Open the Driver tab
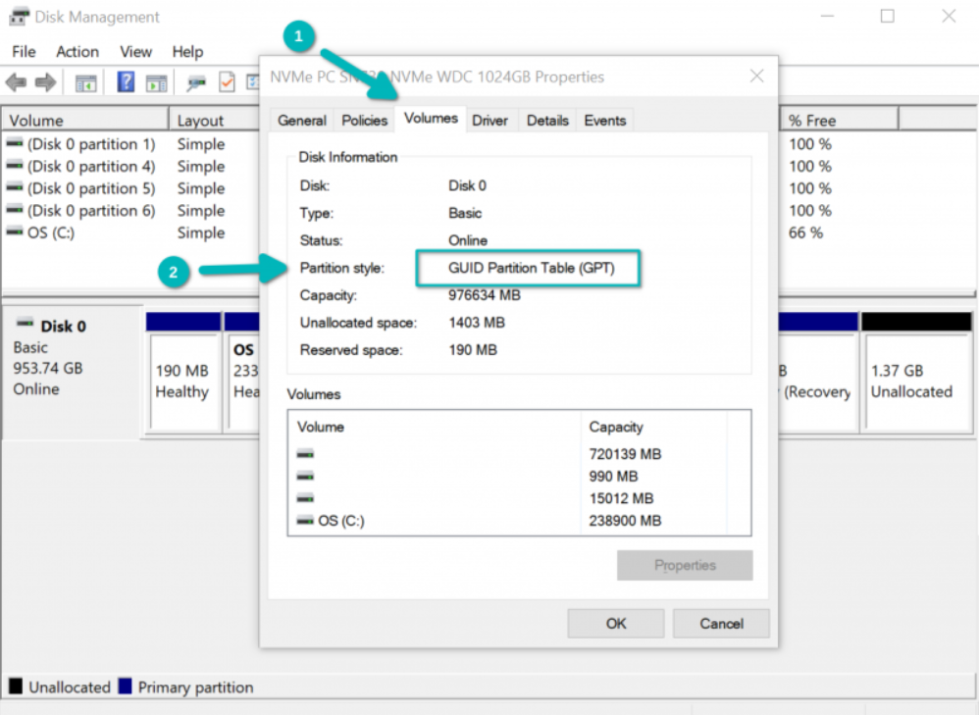Viewport: 979px width, 715px height. coord(489,121)
